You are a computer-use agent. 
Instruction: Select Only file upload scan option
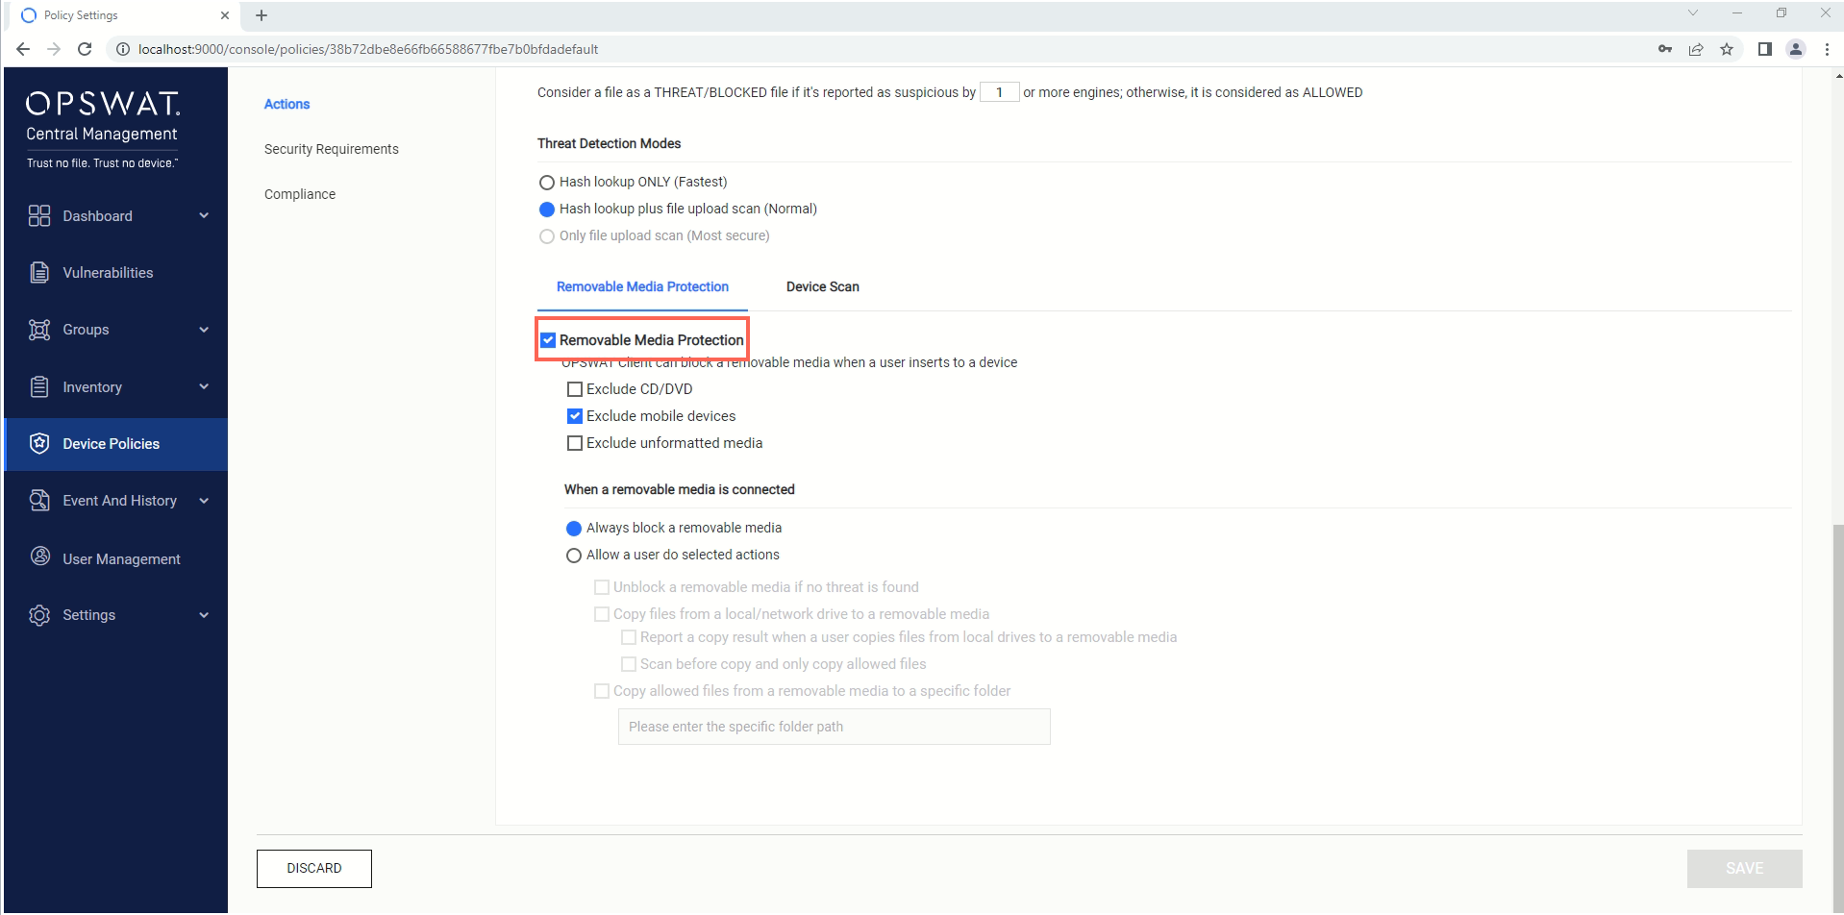point(547,236)
